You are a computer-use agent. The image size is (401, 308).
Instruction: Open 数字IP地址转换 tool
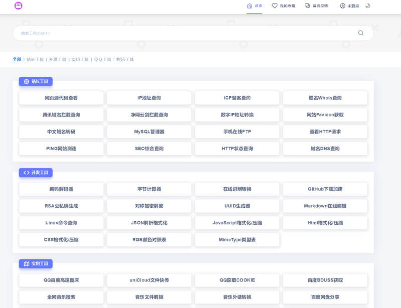coord(237,115)
